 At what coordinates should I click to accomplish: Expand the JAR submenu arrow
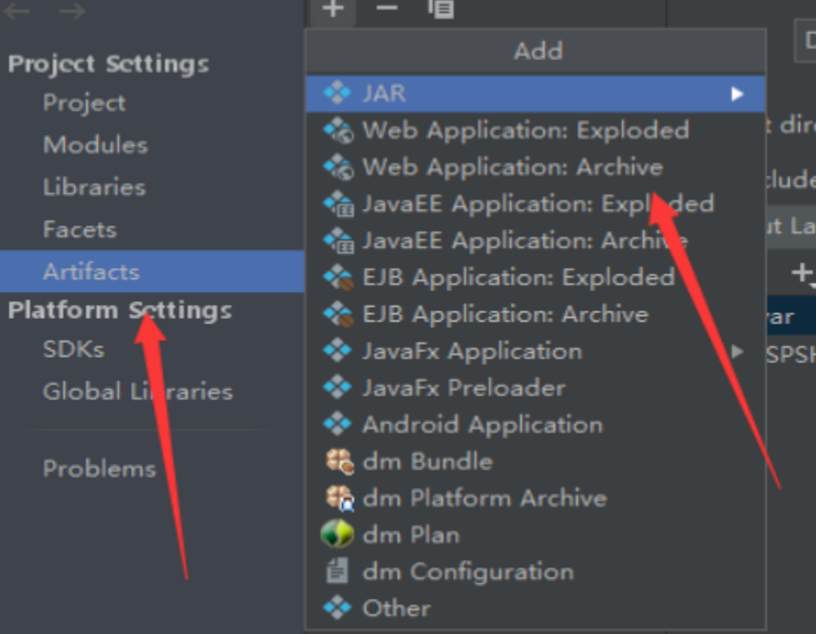click(x=736, y=94)
